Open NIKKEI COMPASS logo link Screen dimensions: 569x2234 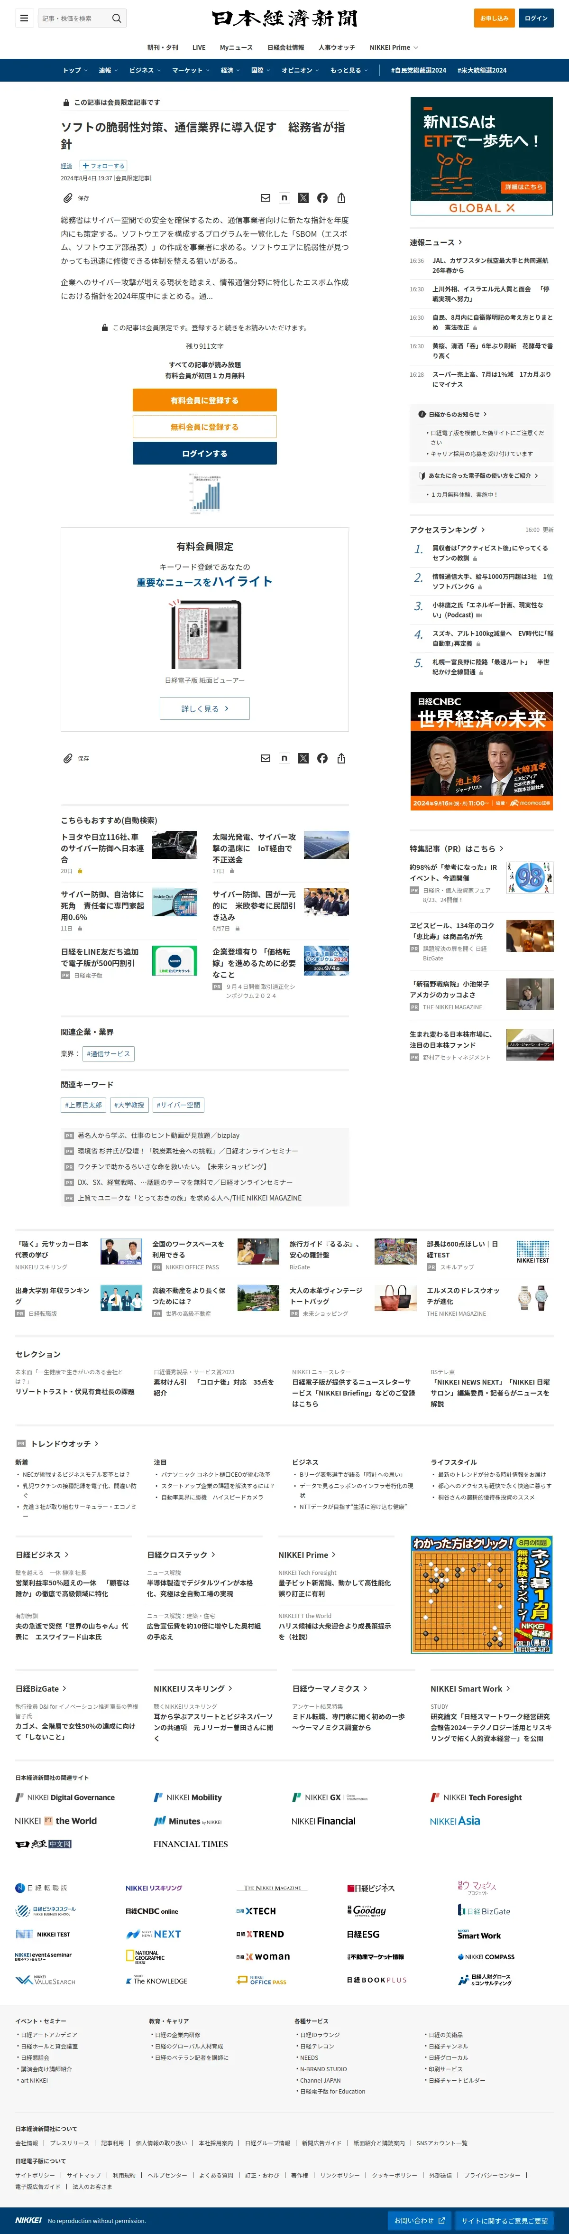[x=486, y=1956]
